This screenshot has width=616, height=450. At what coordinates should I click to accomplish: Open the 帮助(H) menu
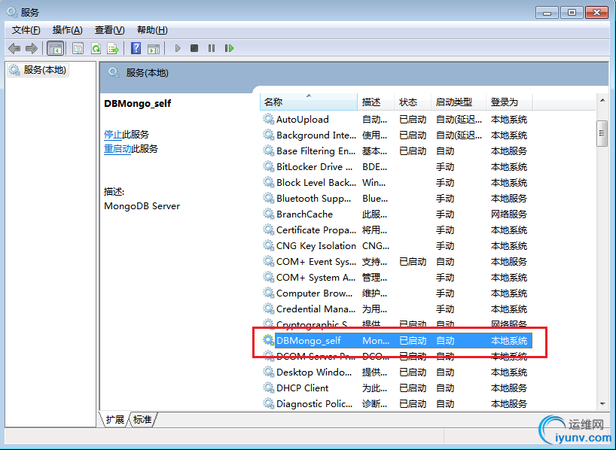tap(152, 30)
